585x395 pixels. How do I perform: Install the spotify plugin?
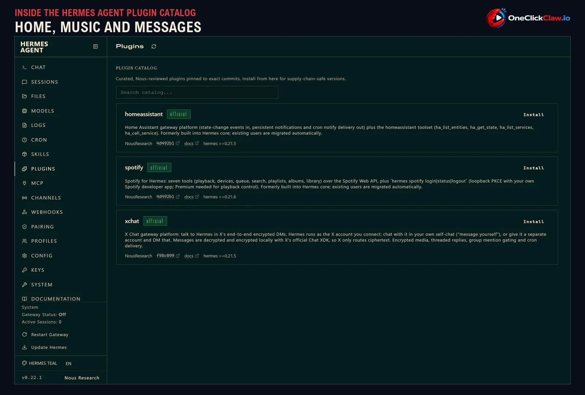[x=533, y=168]
